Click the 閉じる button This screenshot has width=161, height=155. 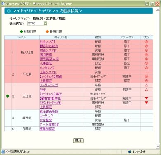point(78,141)
